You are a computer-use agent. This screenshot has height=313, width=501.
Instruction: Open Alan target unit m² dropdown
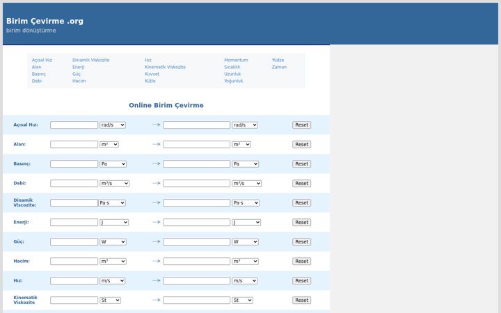coord(241,145)
